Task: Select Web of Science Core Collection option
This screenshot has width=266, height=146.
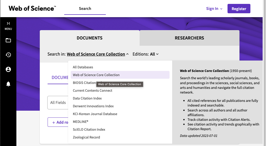Action: [96, 75]
